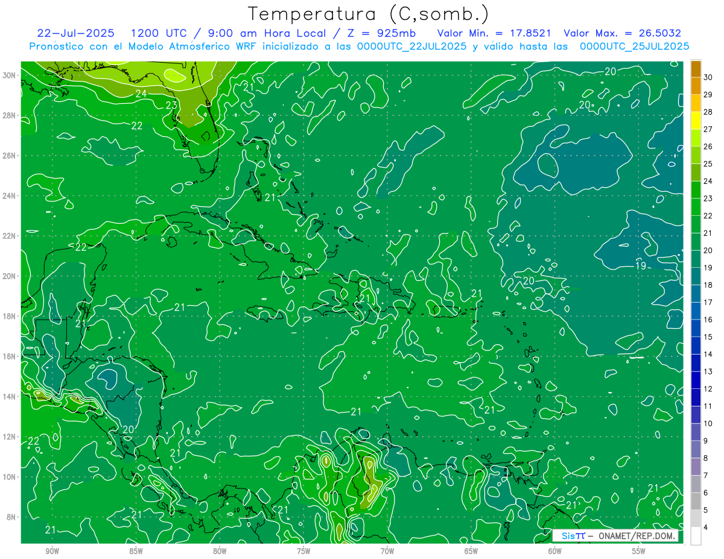724x559 pixels.
Task: Click the '23' contour label over Florida
Action: [x=171, y=105]
